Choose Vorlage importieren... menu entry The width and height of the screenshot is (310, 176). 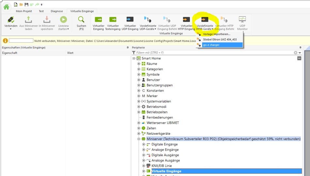point(216,34)
